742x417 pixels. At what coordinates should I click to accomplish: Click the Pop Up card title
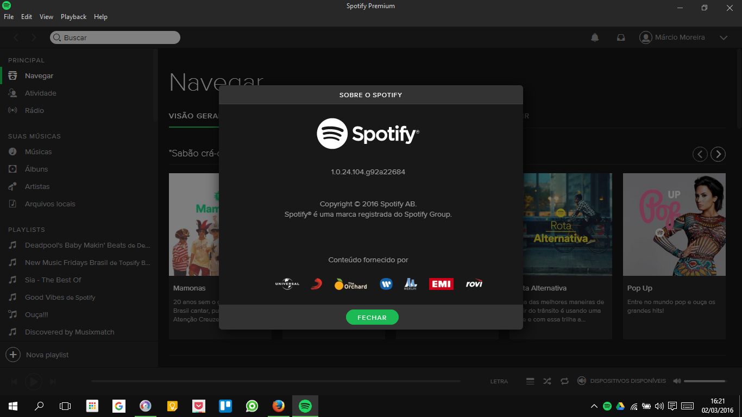click(640, 288)
